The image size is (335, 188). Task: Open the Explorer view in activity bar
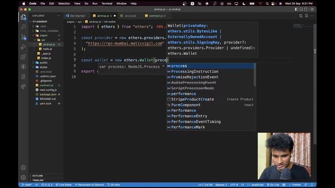(x=23, y=17)
